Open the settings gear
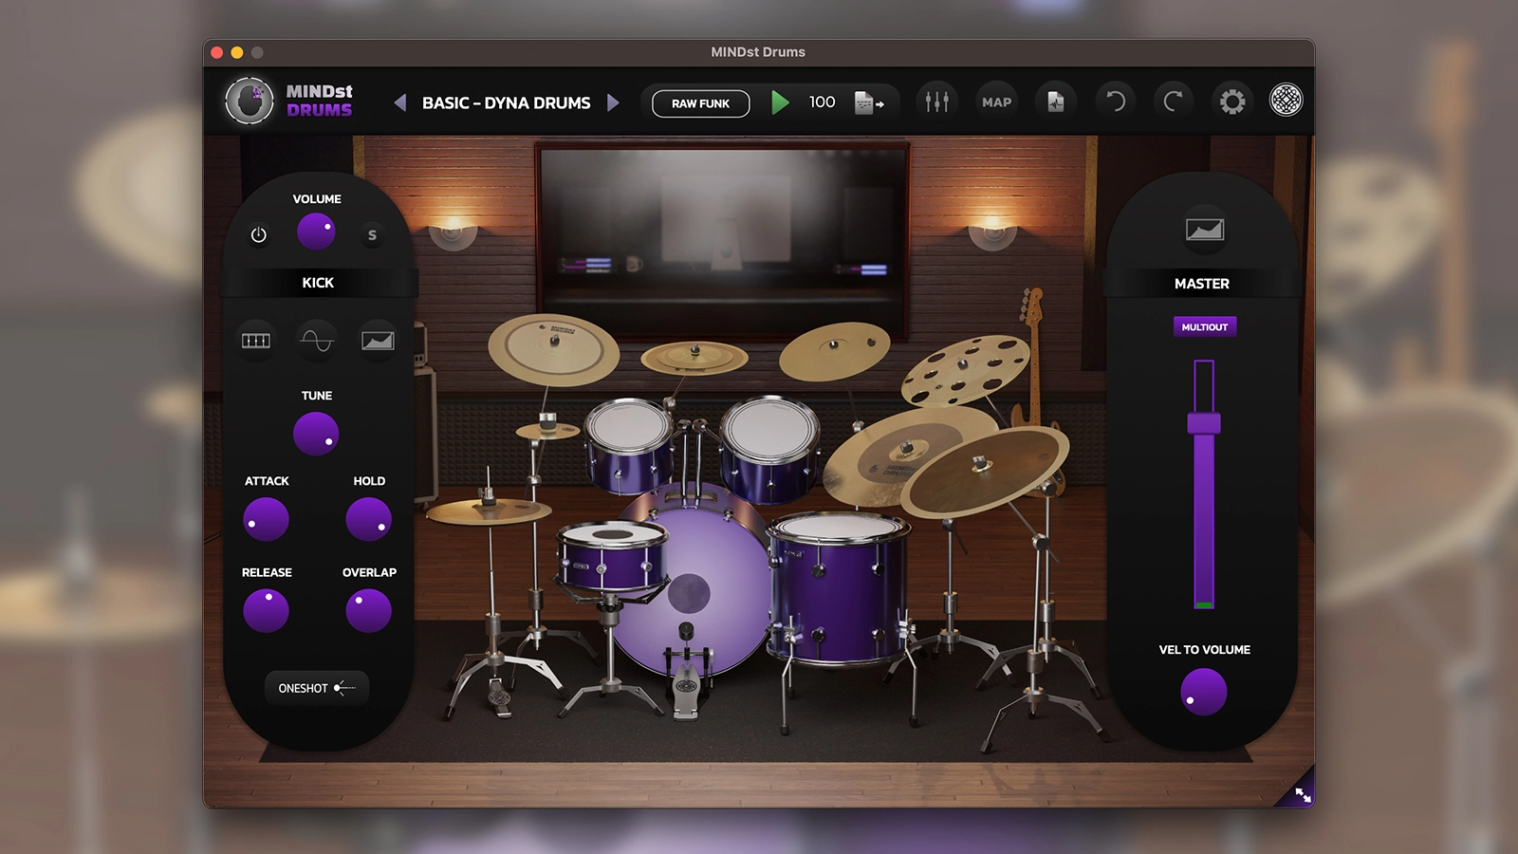 point(1232,102)
